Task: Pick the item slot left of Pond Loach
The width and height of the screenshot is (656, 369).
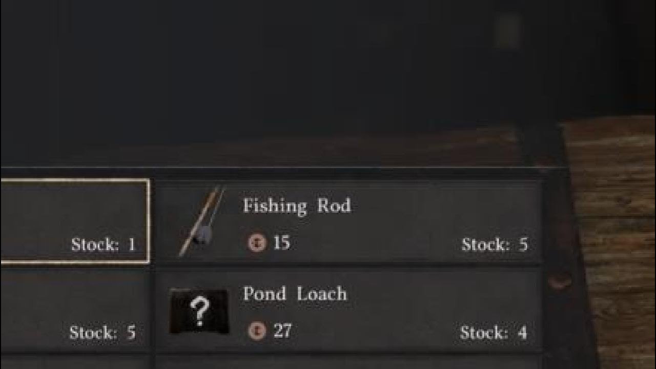Action: pos(75,310)
